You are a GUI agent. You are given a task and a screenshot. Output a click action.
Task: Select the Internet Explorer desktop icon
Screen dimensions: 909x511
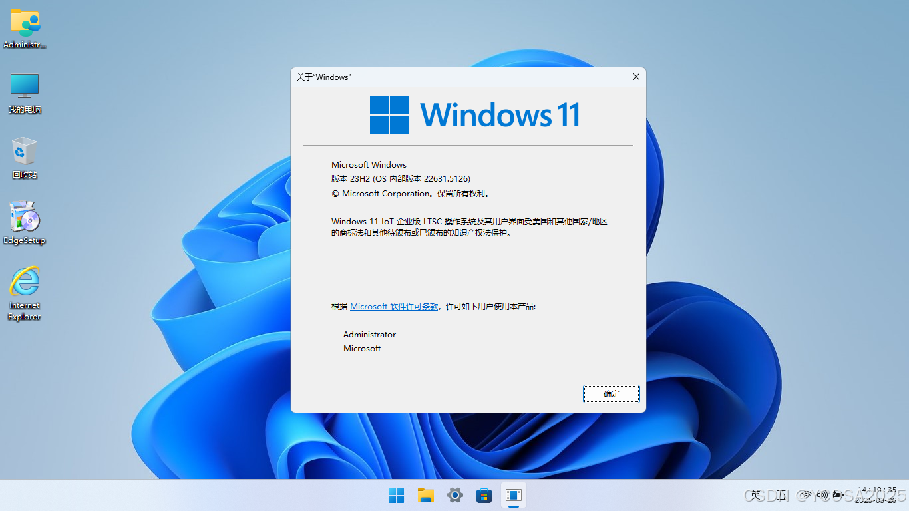tap(25, 293)
